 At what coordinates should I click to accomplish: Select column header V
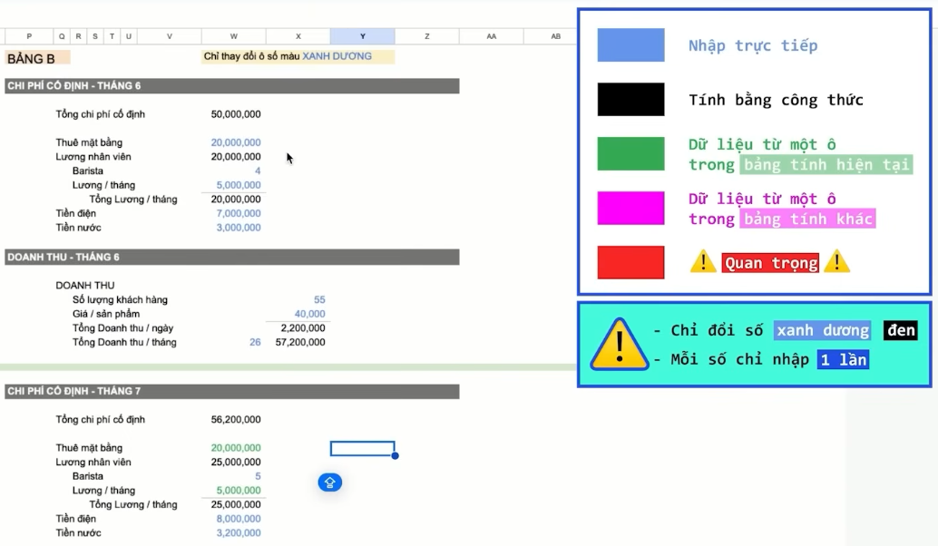(x=170, y=36)
